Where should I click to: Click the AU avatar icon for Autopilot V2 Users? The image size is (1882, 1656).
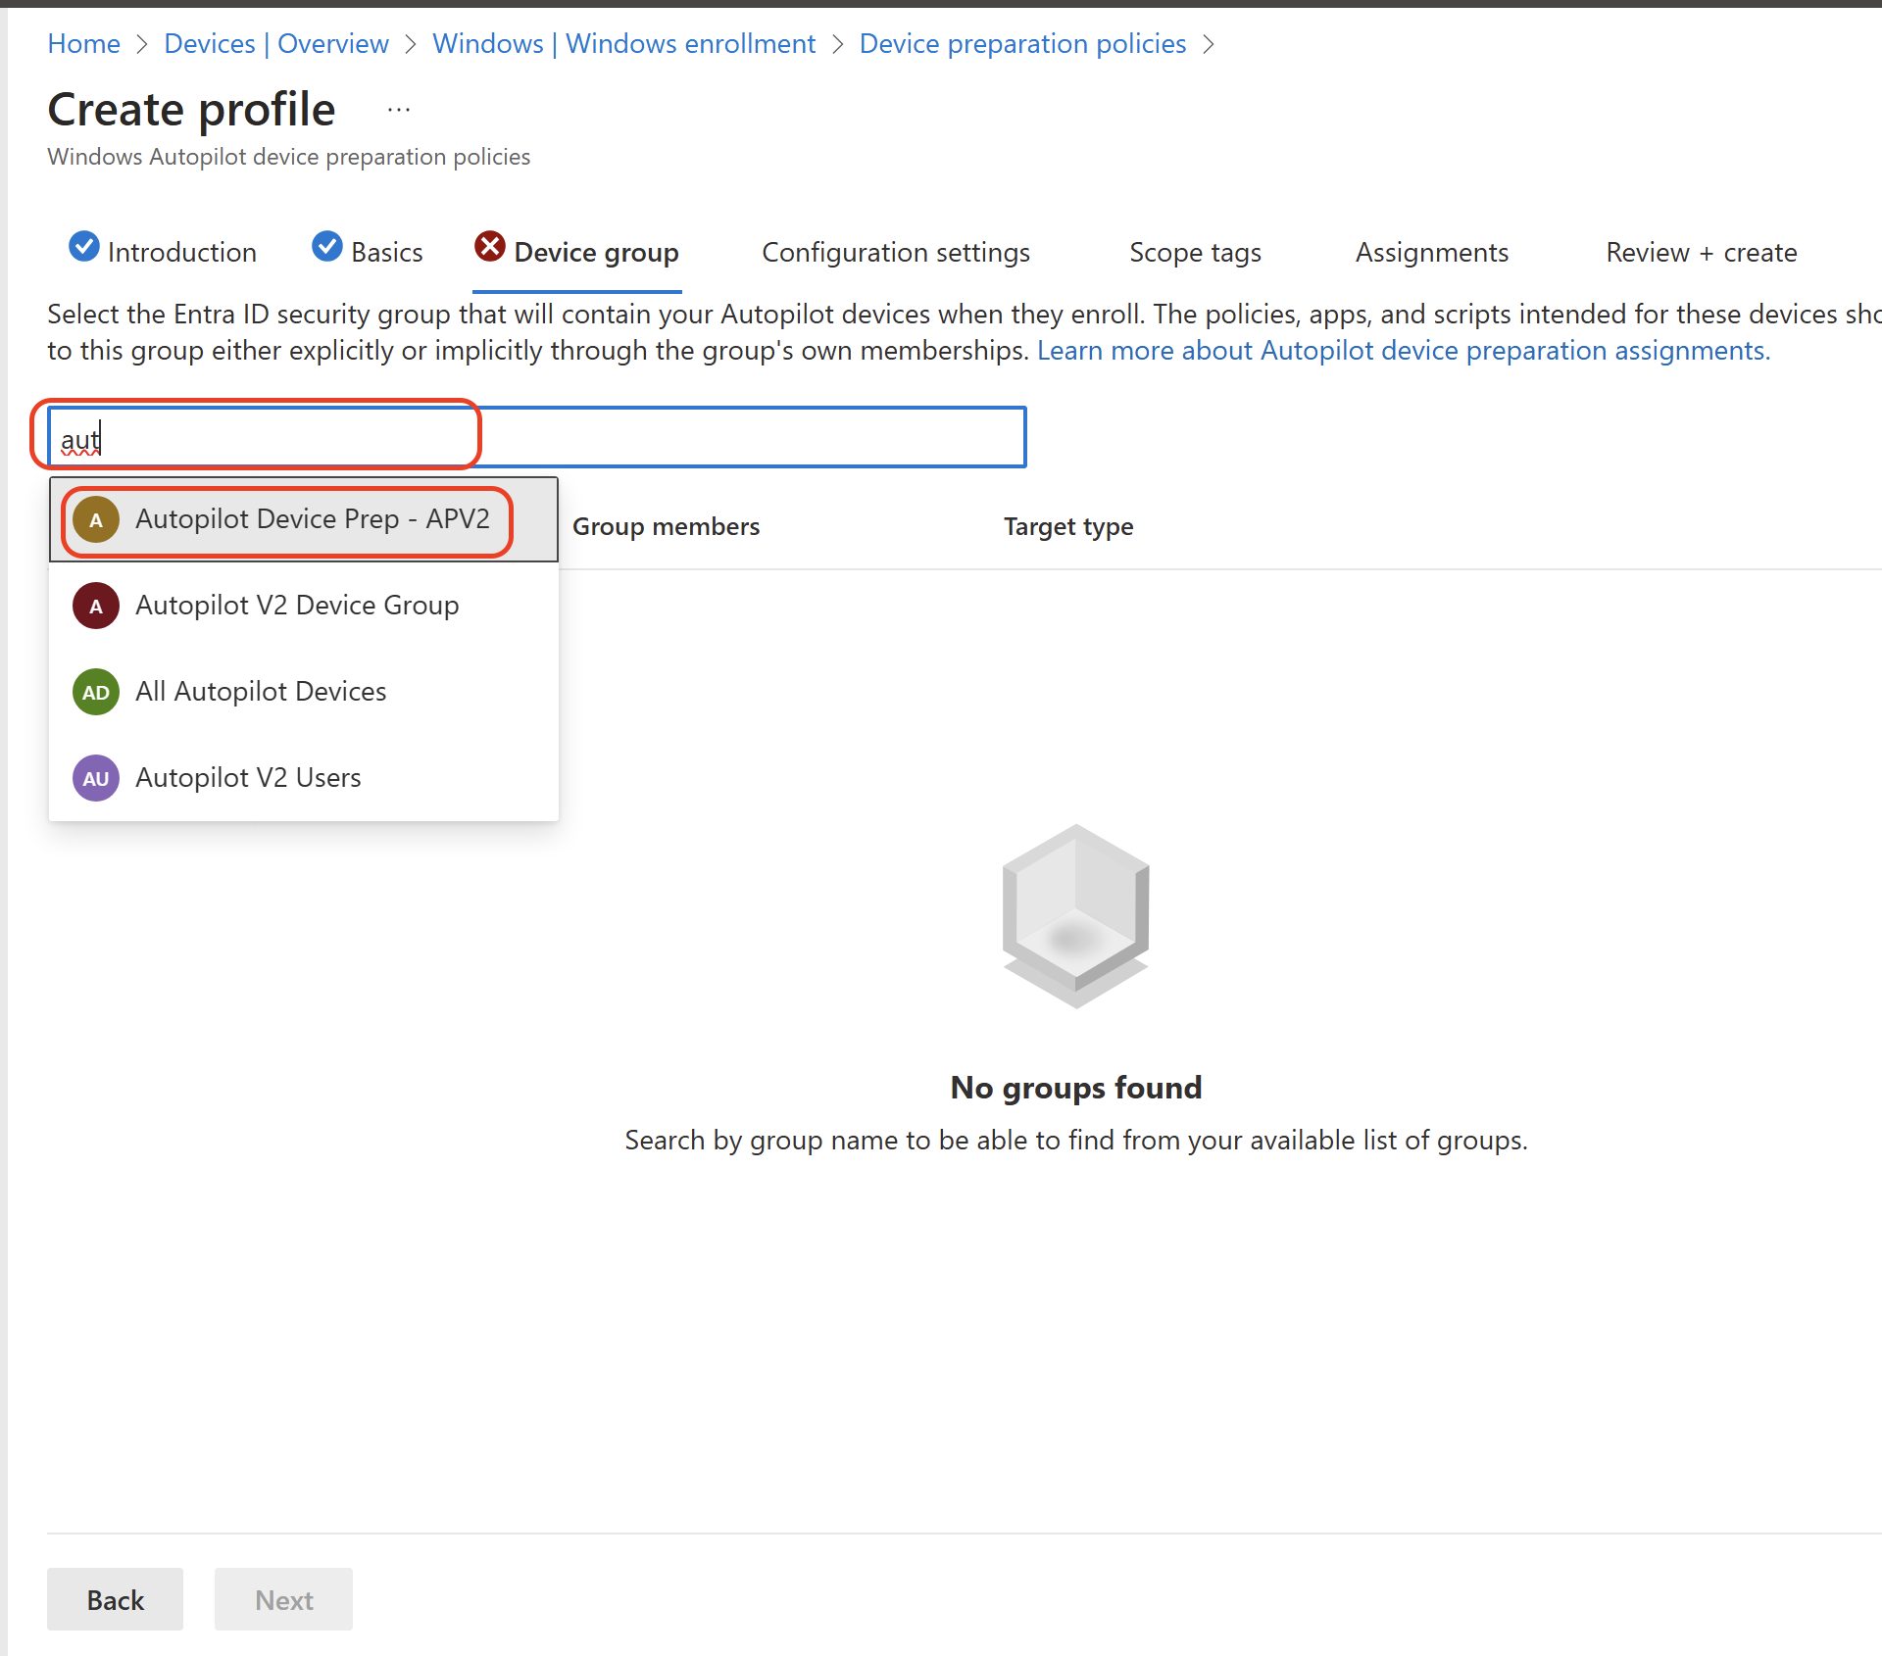point(95,777)
